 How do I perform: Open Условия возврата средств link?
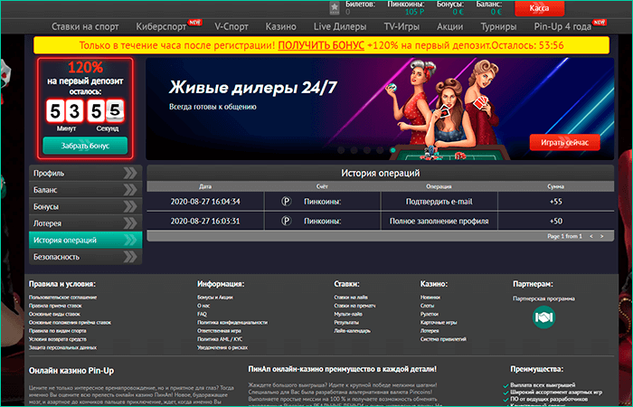pyautogui.click(x=57, y=339)
